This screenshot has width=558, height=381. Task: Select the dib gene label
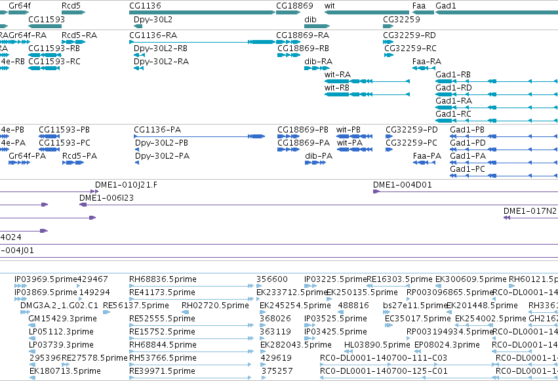tap(310, 19)
